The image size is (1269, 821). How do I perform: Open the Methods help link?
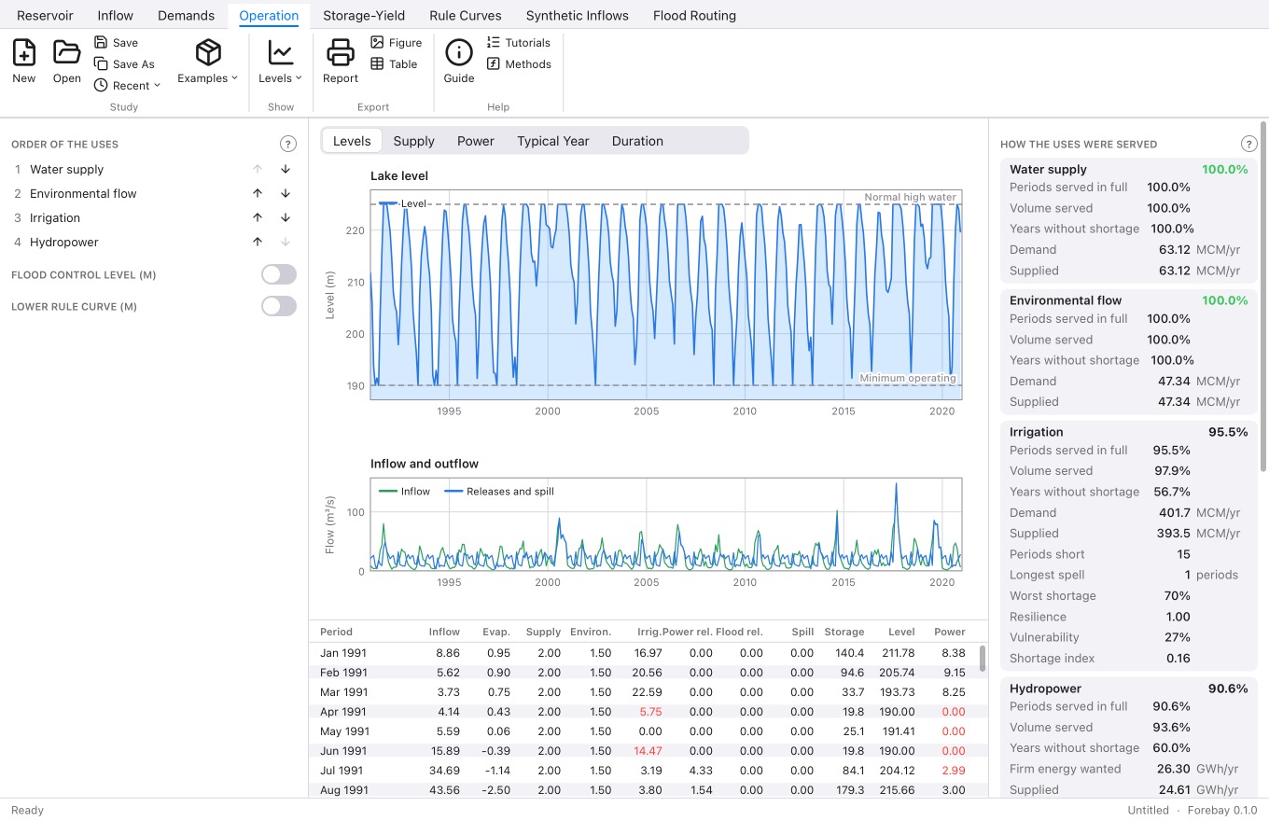tap(519, 64)
